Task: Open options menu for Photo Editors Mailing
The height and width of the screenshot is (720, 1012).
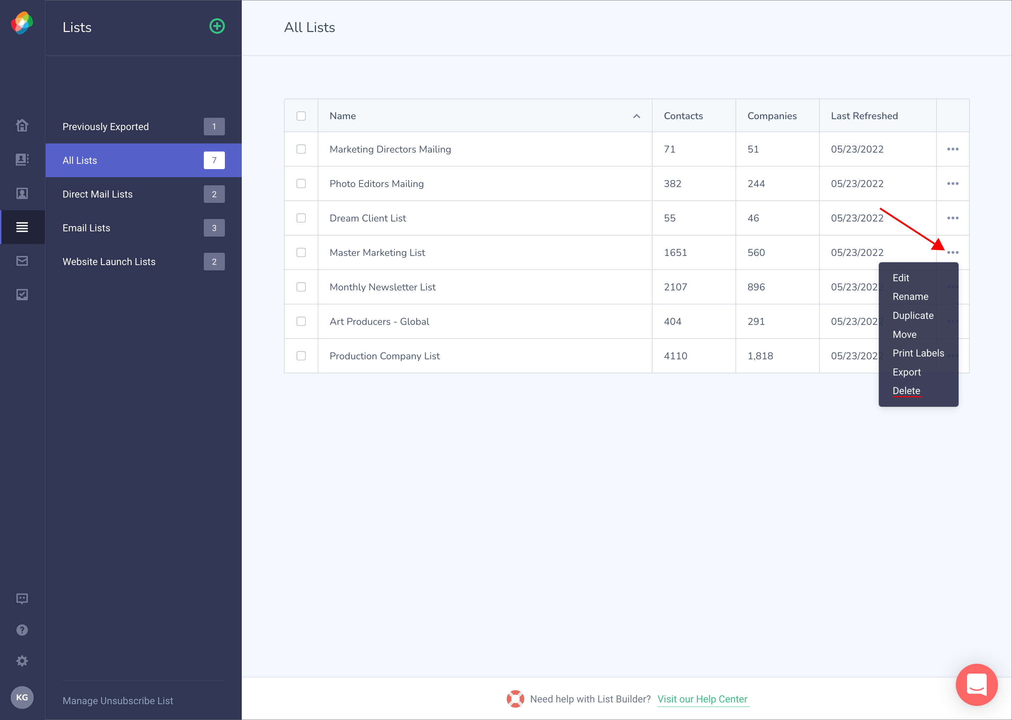Action: (x=953, y=184)
